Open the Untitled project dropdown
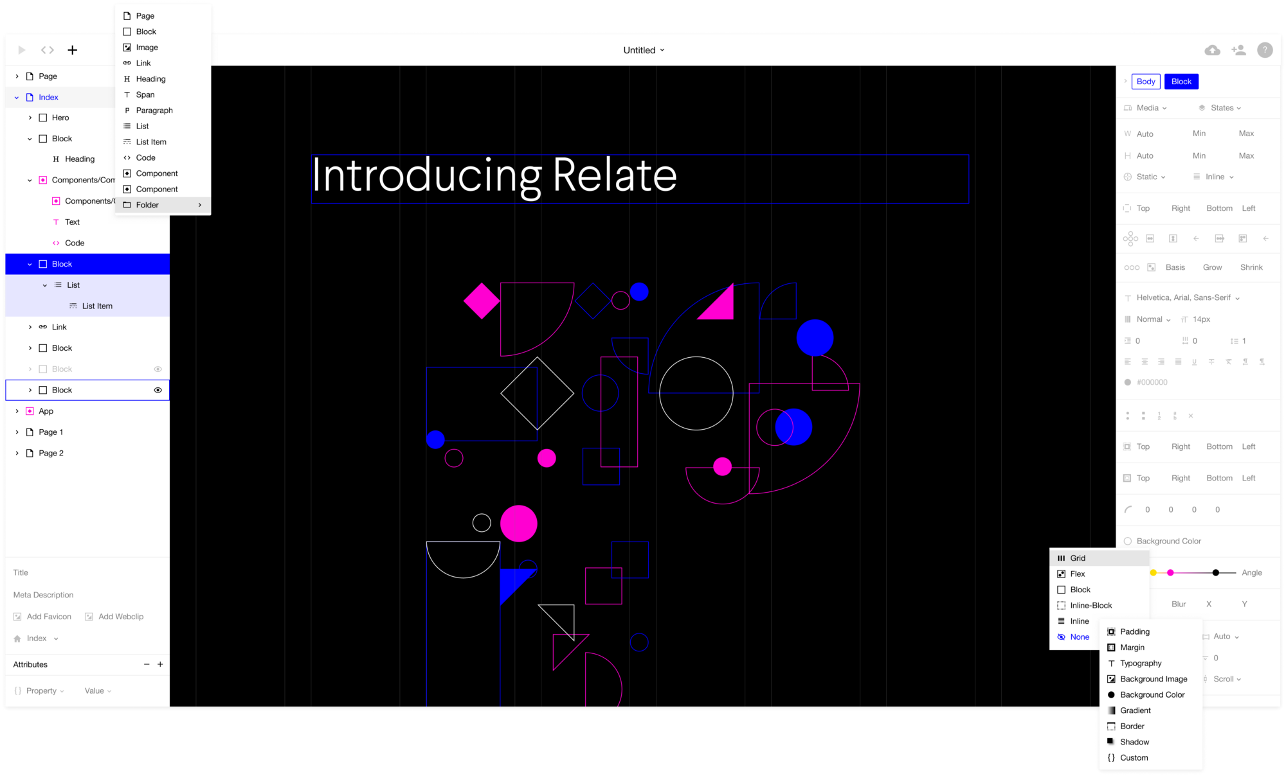 [x=644, y=50]
